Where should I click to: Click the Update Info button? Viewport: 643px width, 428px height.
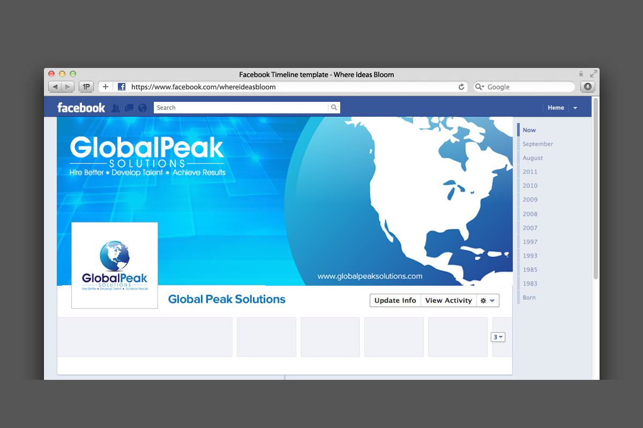395,300
